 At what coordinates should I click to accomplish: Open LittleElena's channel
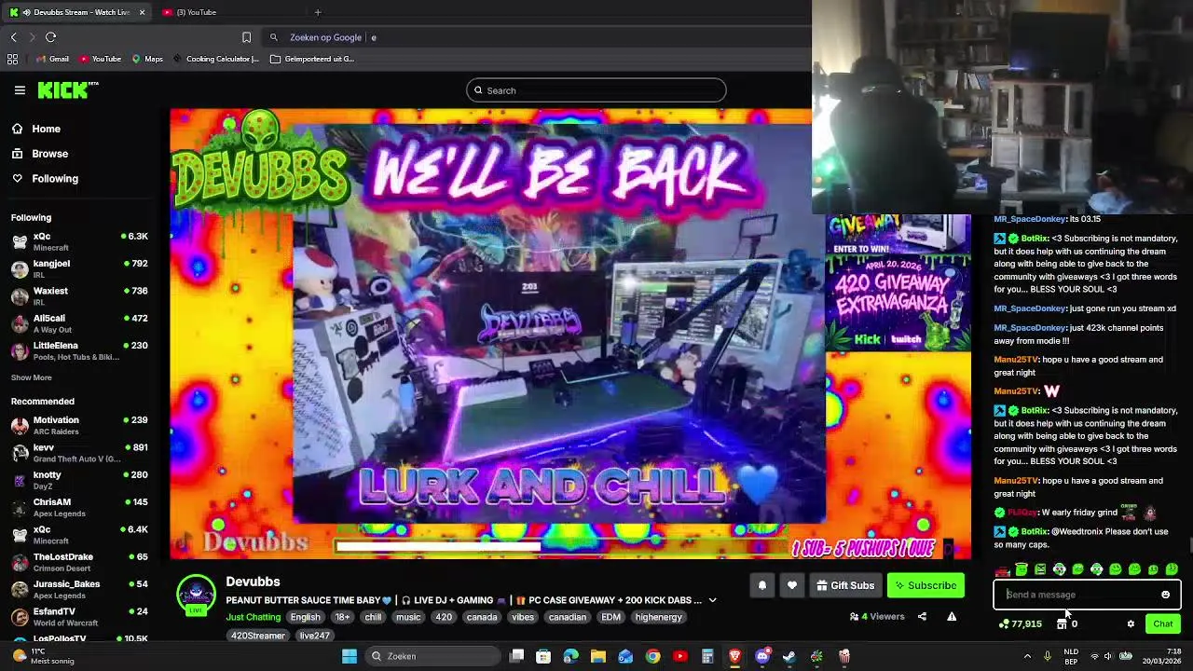click(x=79, y=350)
